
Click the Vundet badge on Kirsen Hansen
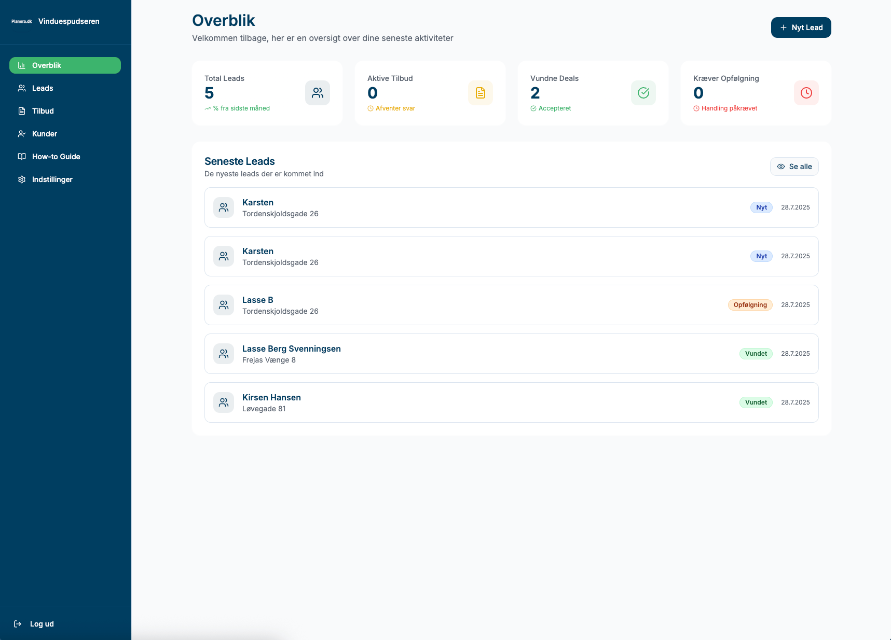click(756, 402)
